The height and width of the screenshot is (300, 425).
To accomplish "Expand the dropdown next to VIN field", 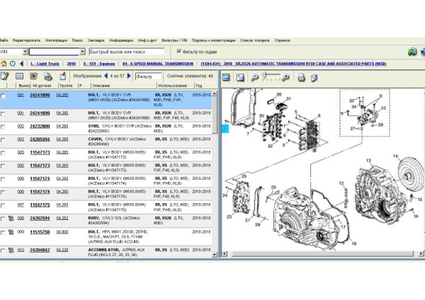I will [83, 52].
